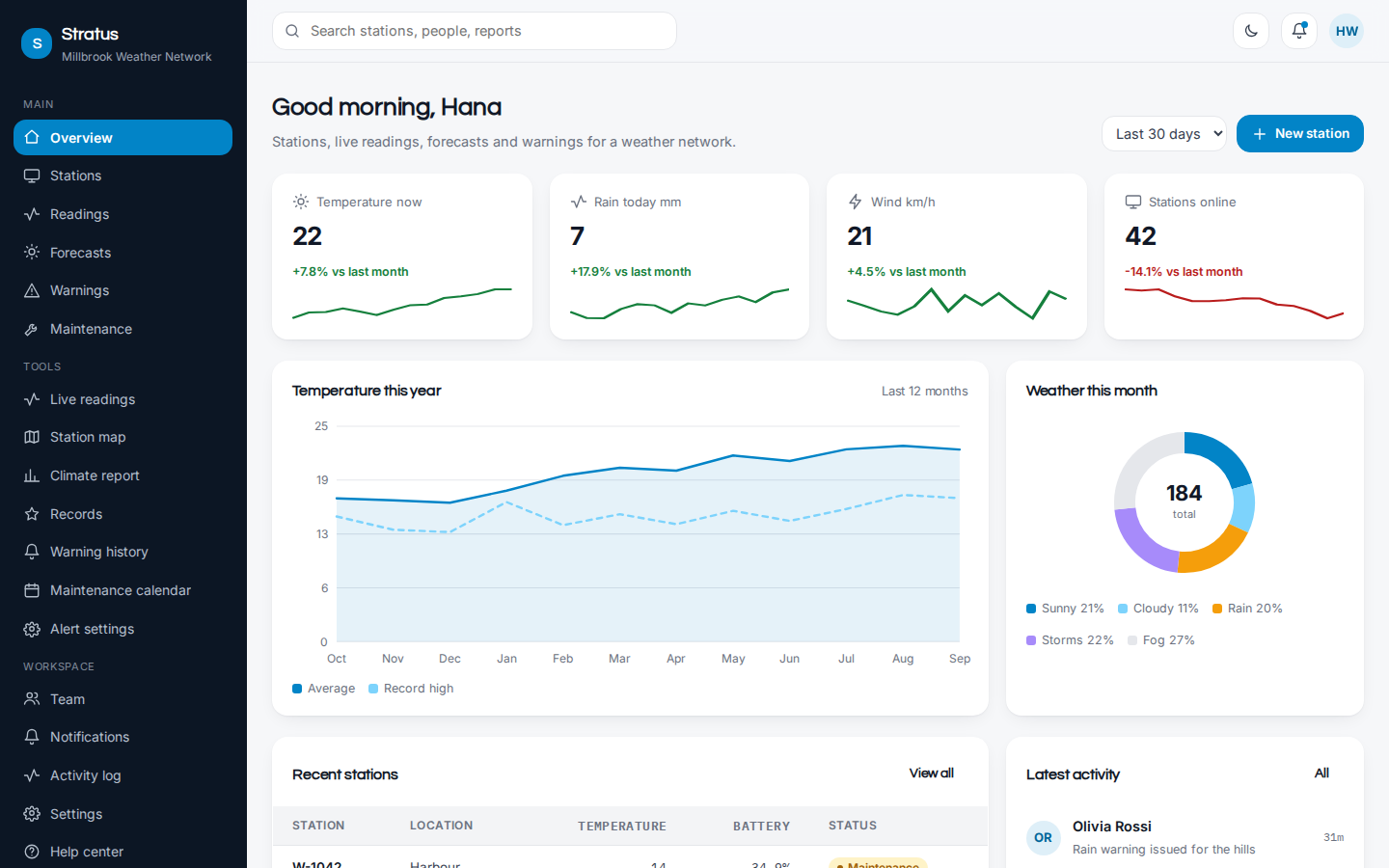Click the Average legend swatch
The image size is (1389, 868).
297,689
